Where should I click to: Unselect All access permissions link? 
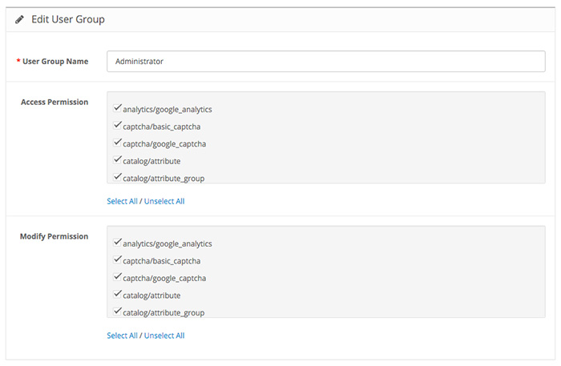tap(164, 201)
